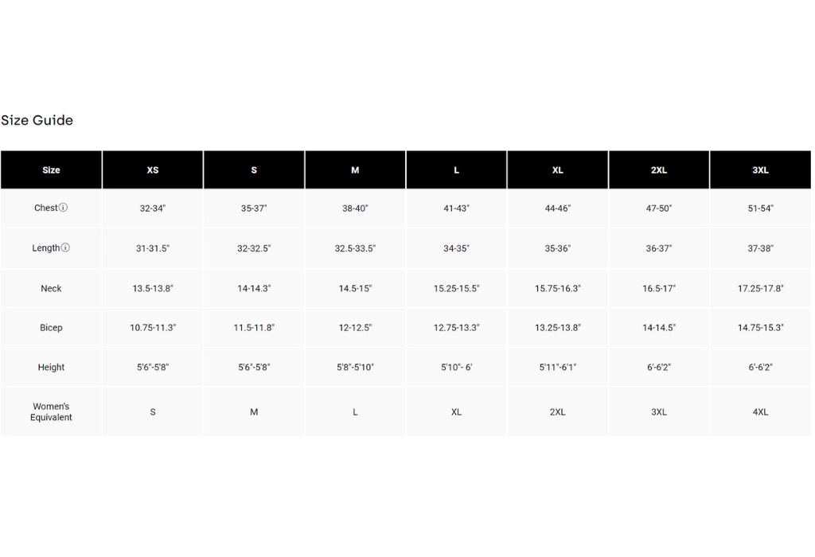Click the 2XL column header

coord(659,170)
